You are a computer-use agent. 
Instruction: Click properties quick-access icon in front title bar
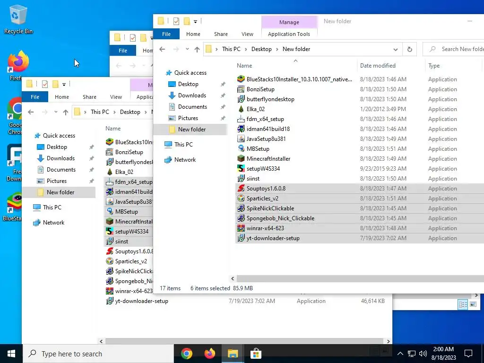(176, 21)
